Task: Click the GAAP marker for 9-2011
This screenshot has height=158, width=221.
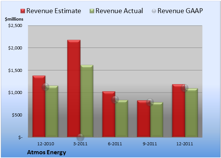Action: 150,102
